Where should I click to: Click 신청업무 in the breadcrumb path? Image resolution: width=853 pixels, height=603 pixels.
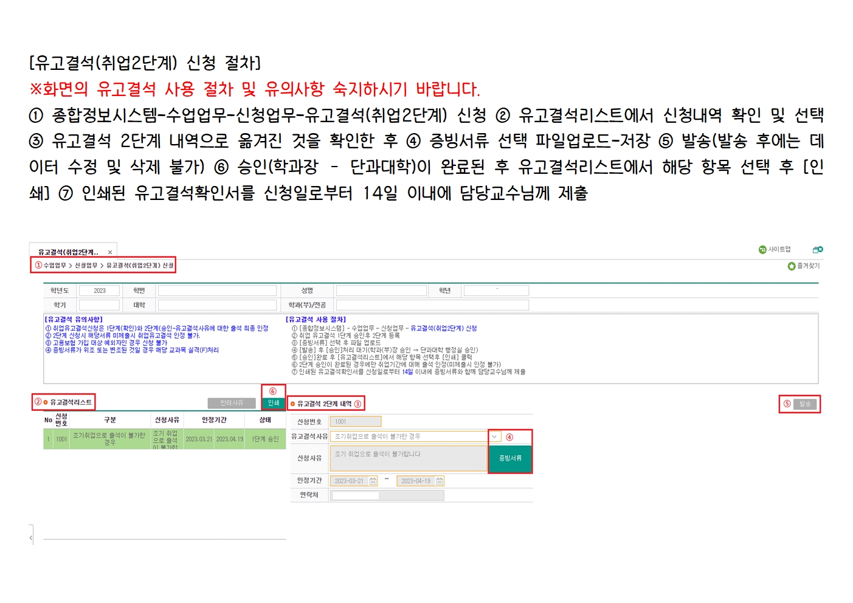coord(86,266)
